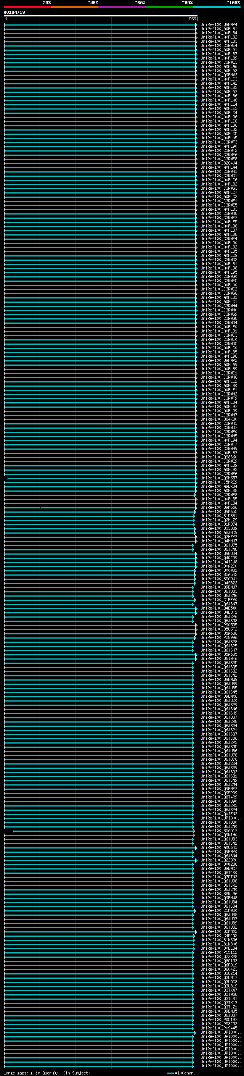Select subject label UniRef100_A4HNM7

[219, 541]
